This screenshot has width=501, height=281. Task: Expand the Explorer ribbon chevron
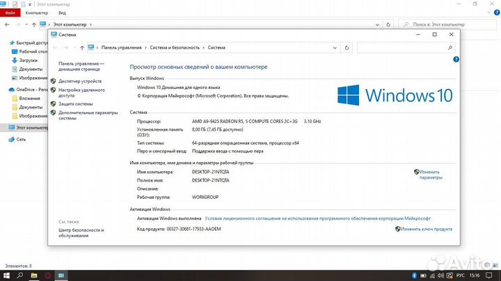489,13
